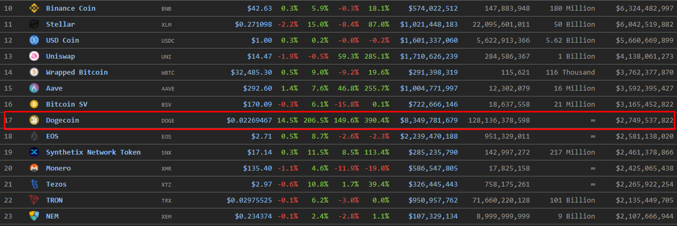The width and height of the screenshot is (677, 226).
Task: Click Uniswap 285.1% change value
Action: 377,57
